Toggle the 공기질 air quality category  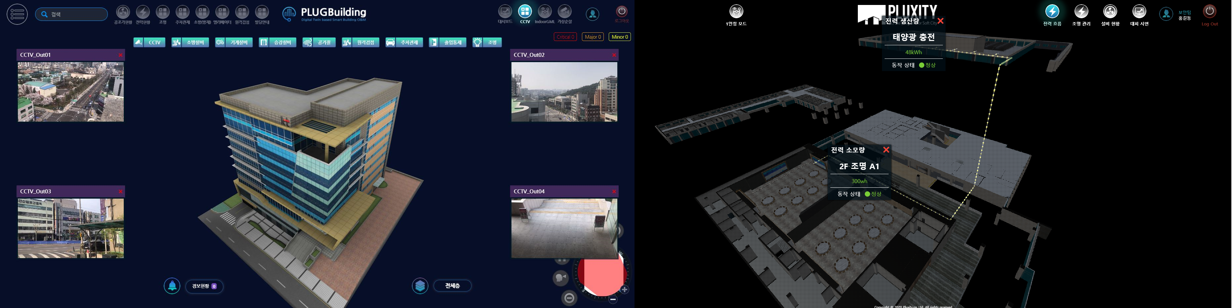pos(319,43)
